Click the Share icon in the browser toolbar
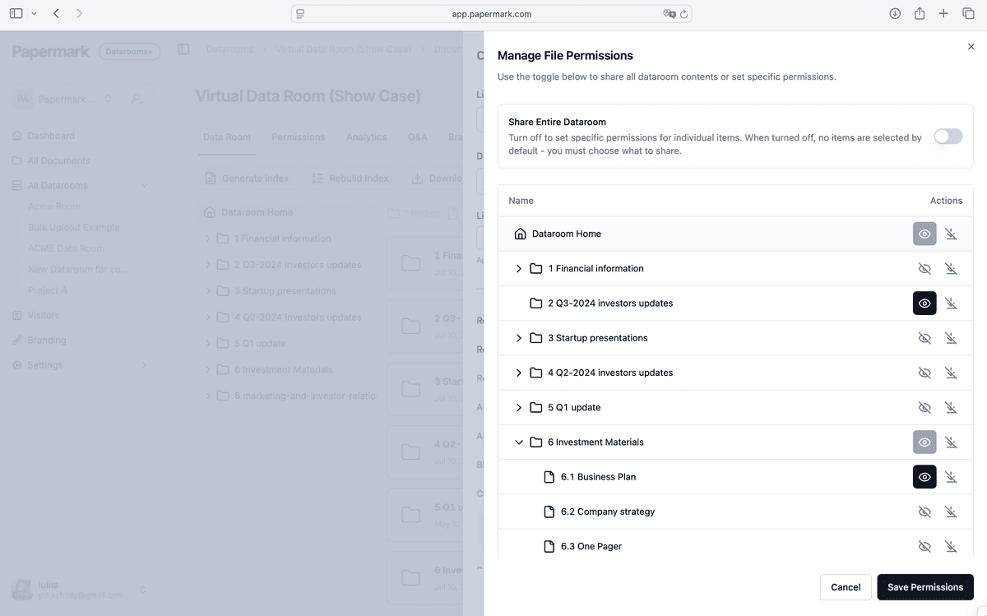 tap(919, 13)
